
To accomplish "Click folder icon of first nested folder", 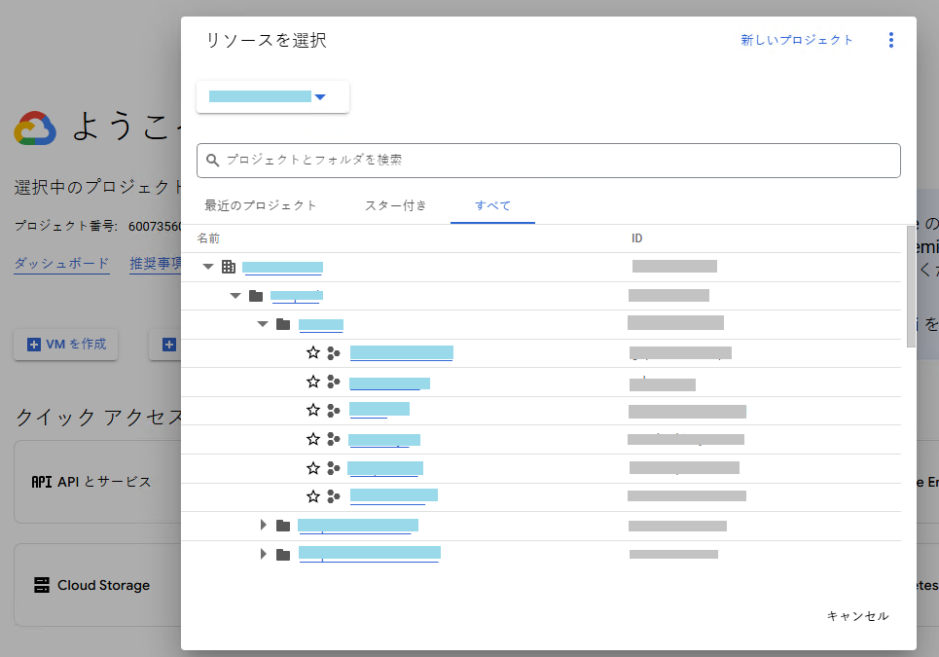I will tap(256, 295).
